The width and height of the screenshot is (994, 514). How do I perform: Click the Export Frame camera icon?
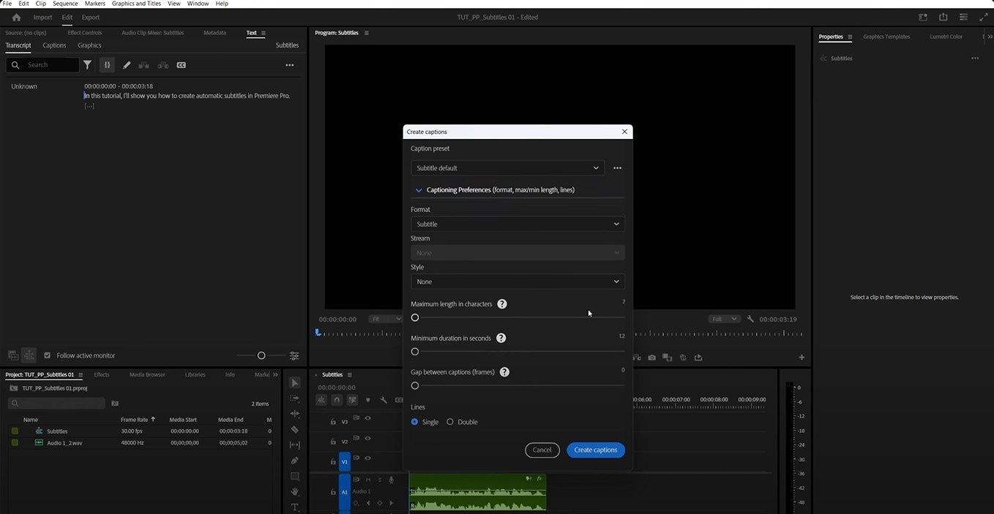[x=651, y=358]
